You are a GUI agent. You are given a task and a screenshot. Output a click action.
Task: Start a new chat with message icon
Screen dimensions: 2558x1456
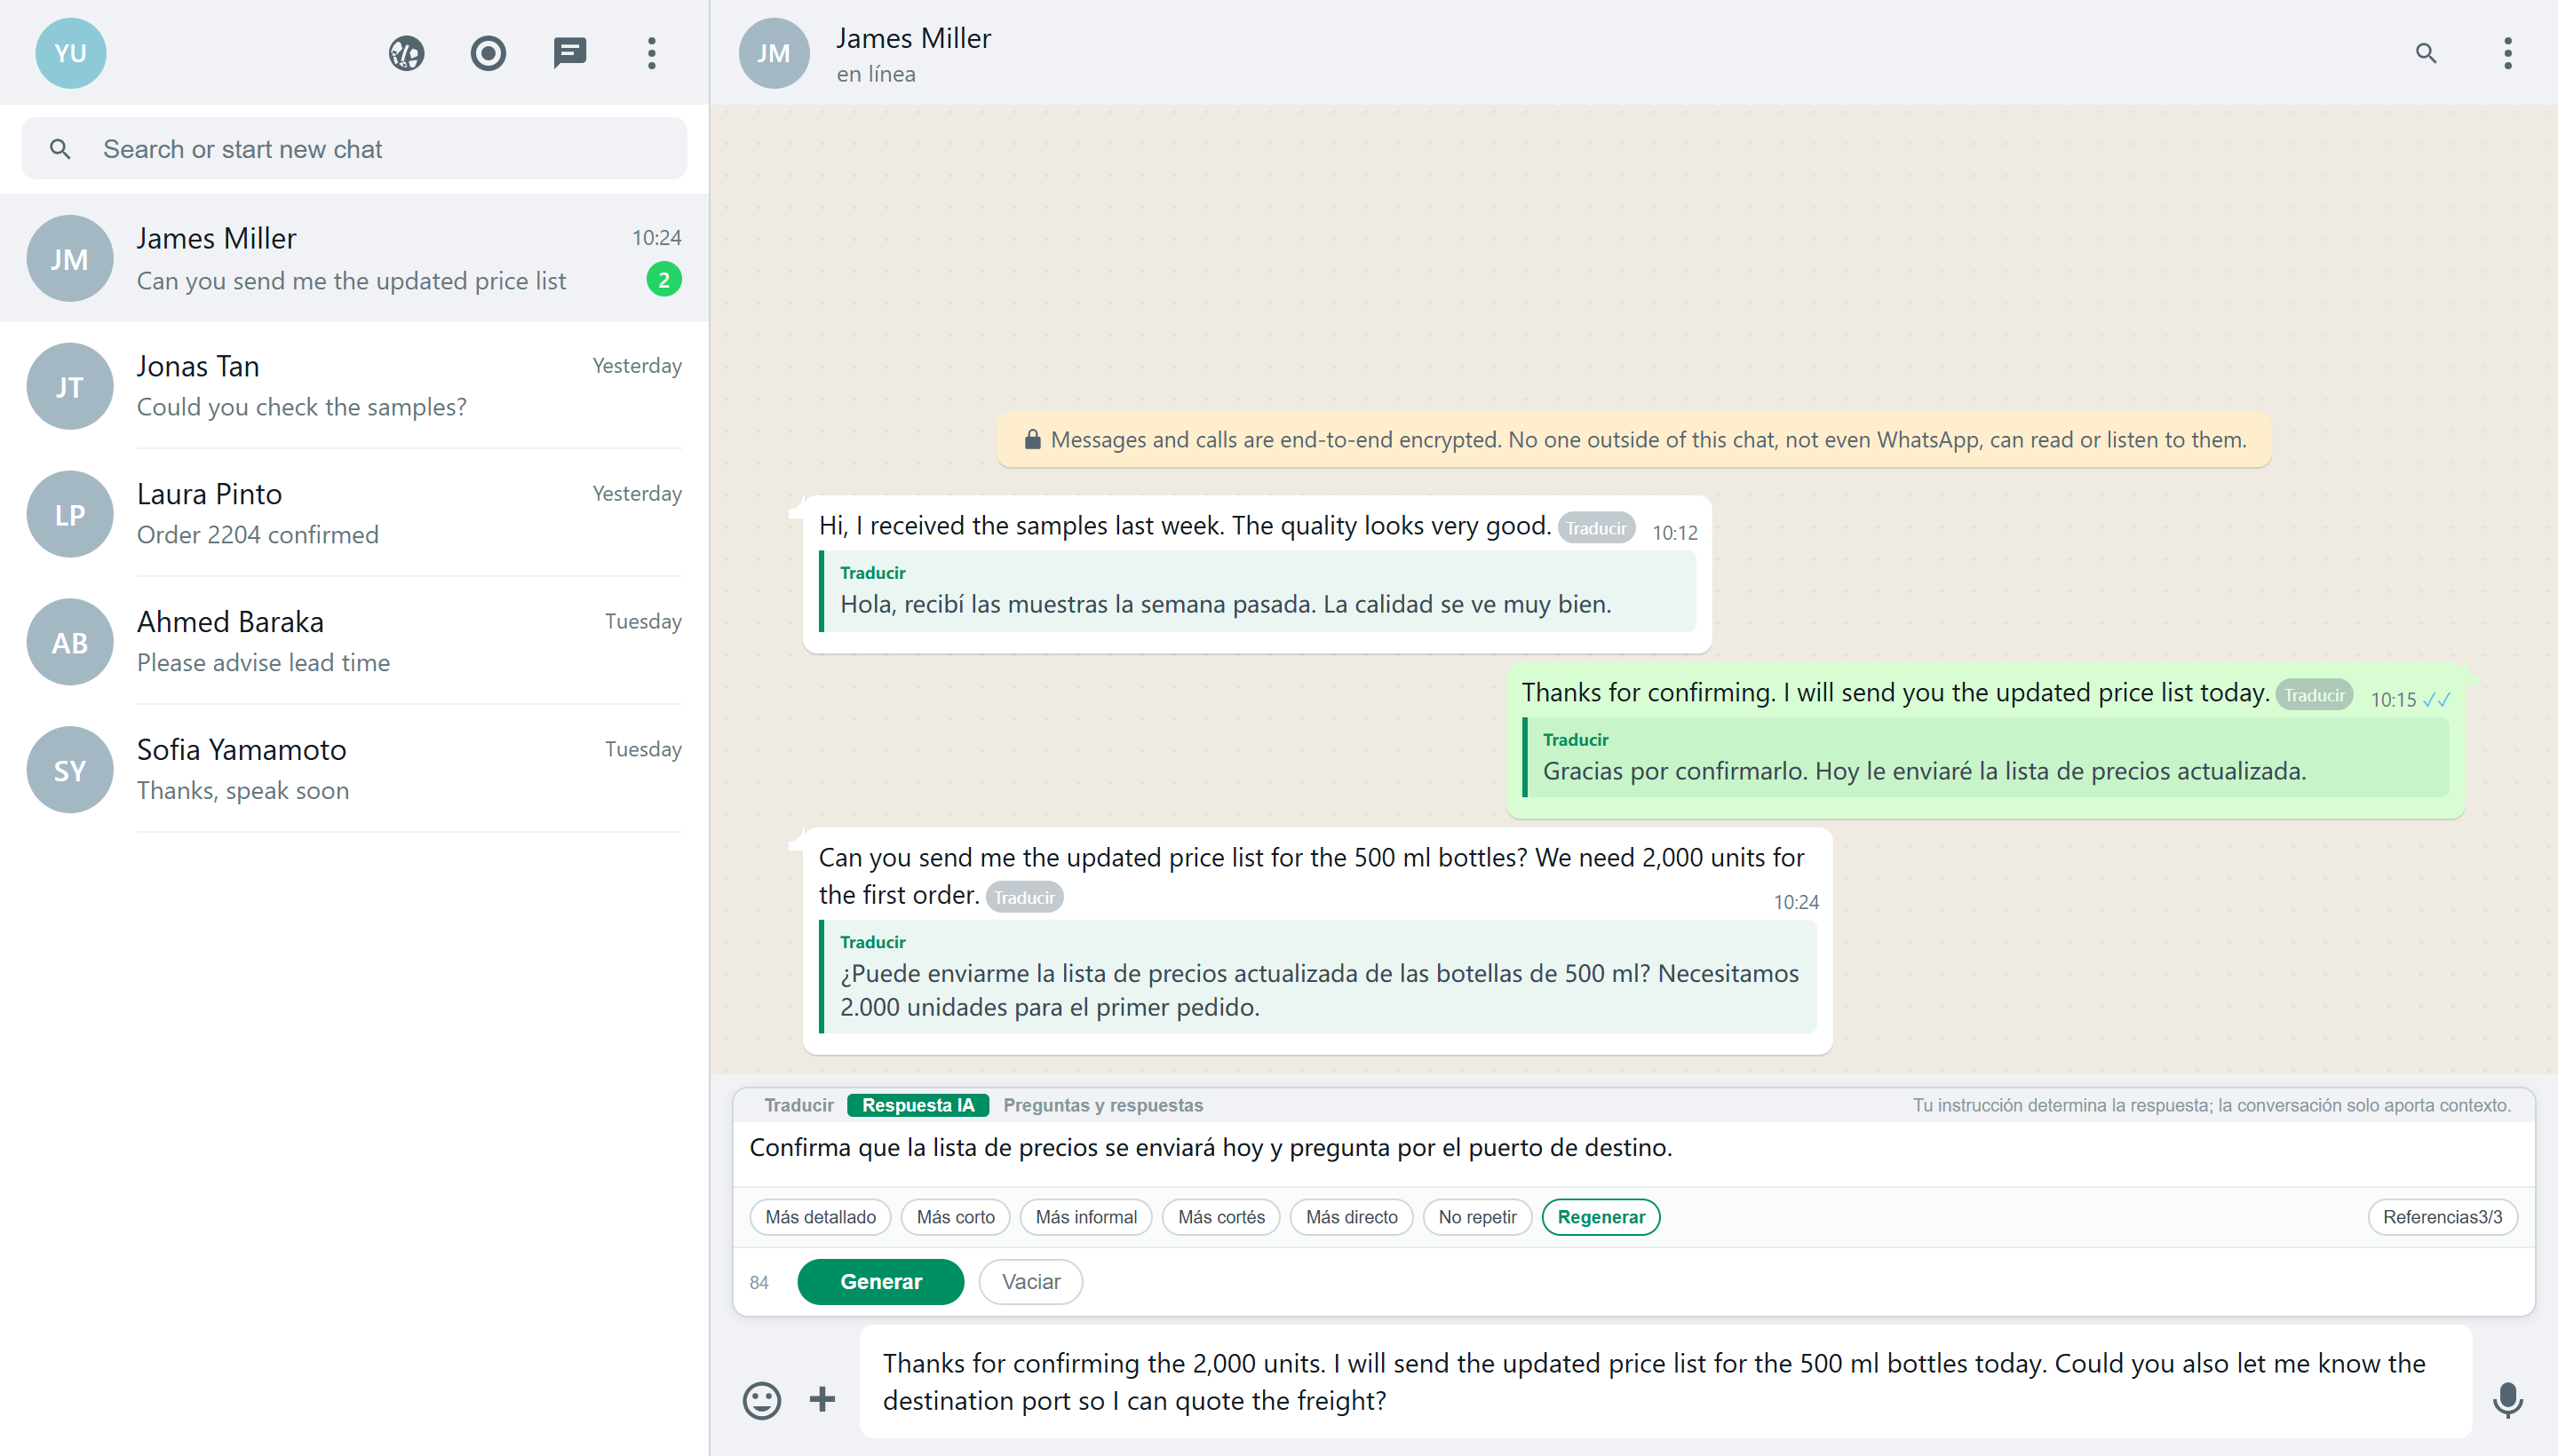[x=570, y=53]
